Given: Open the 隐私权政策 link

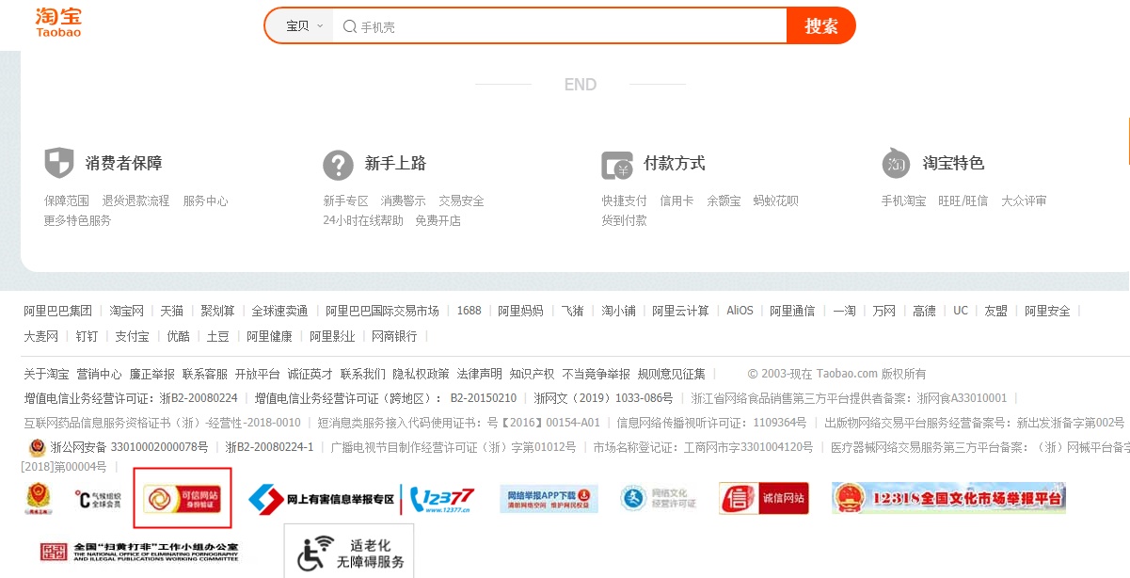Looking at the screenshot, I should pyautogui.click(x=421, y=374).
